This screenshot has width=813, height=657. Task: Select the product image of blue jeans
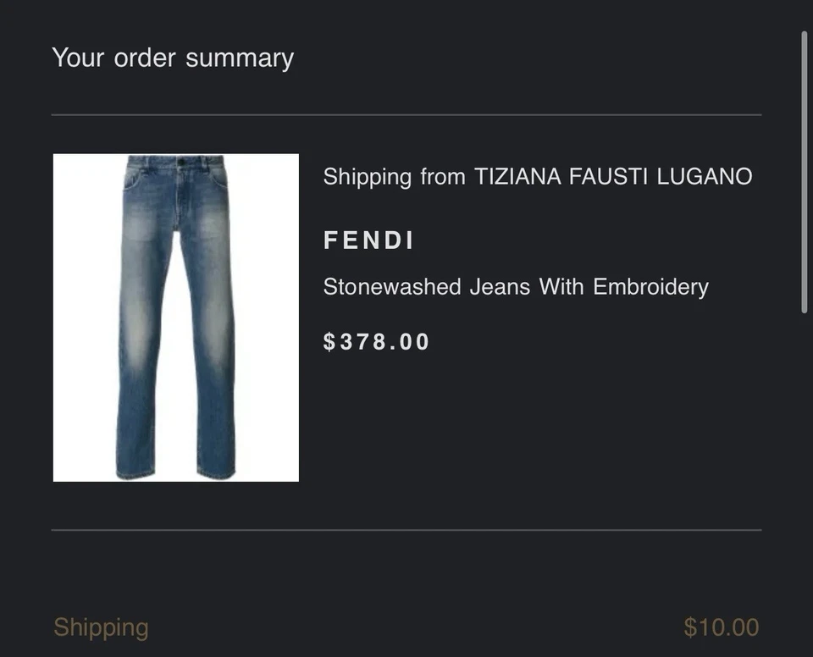175,317
